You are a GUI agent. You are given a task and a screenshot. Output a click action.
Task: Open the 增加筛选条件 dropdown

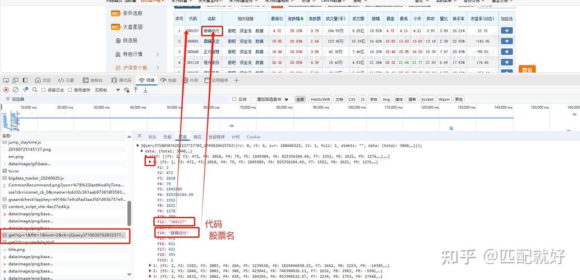tap(273, 99)
